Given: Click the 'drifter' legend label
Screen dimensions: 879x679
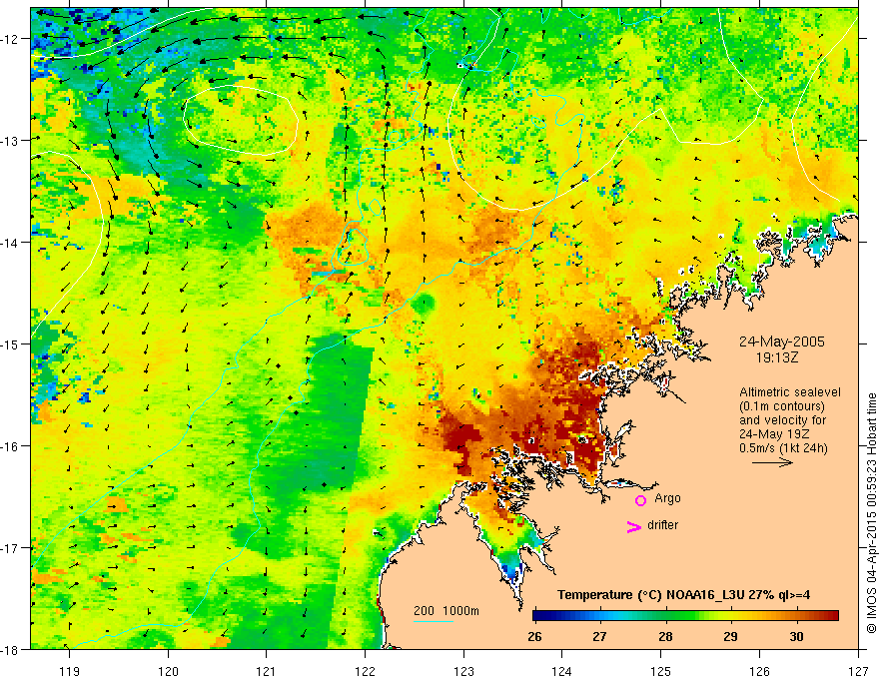Looking at the screenshot, I should 662,525.
